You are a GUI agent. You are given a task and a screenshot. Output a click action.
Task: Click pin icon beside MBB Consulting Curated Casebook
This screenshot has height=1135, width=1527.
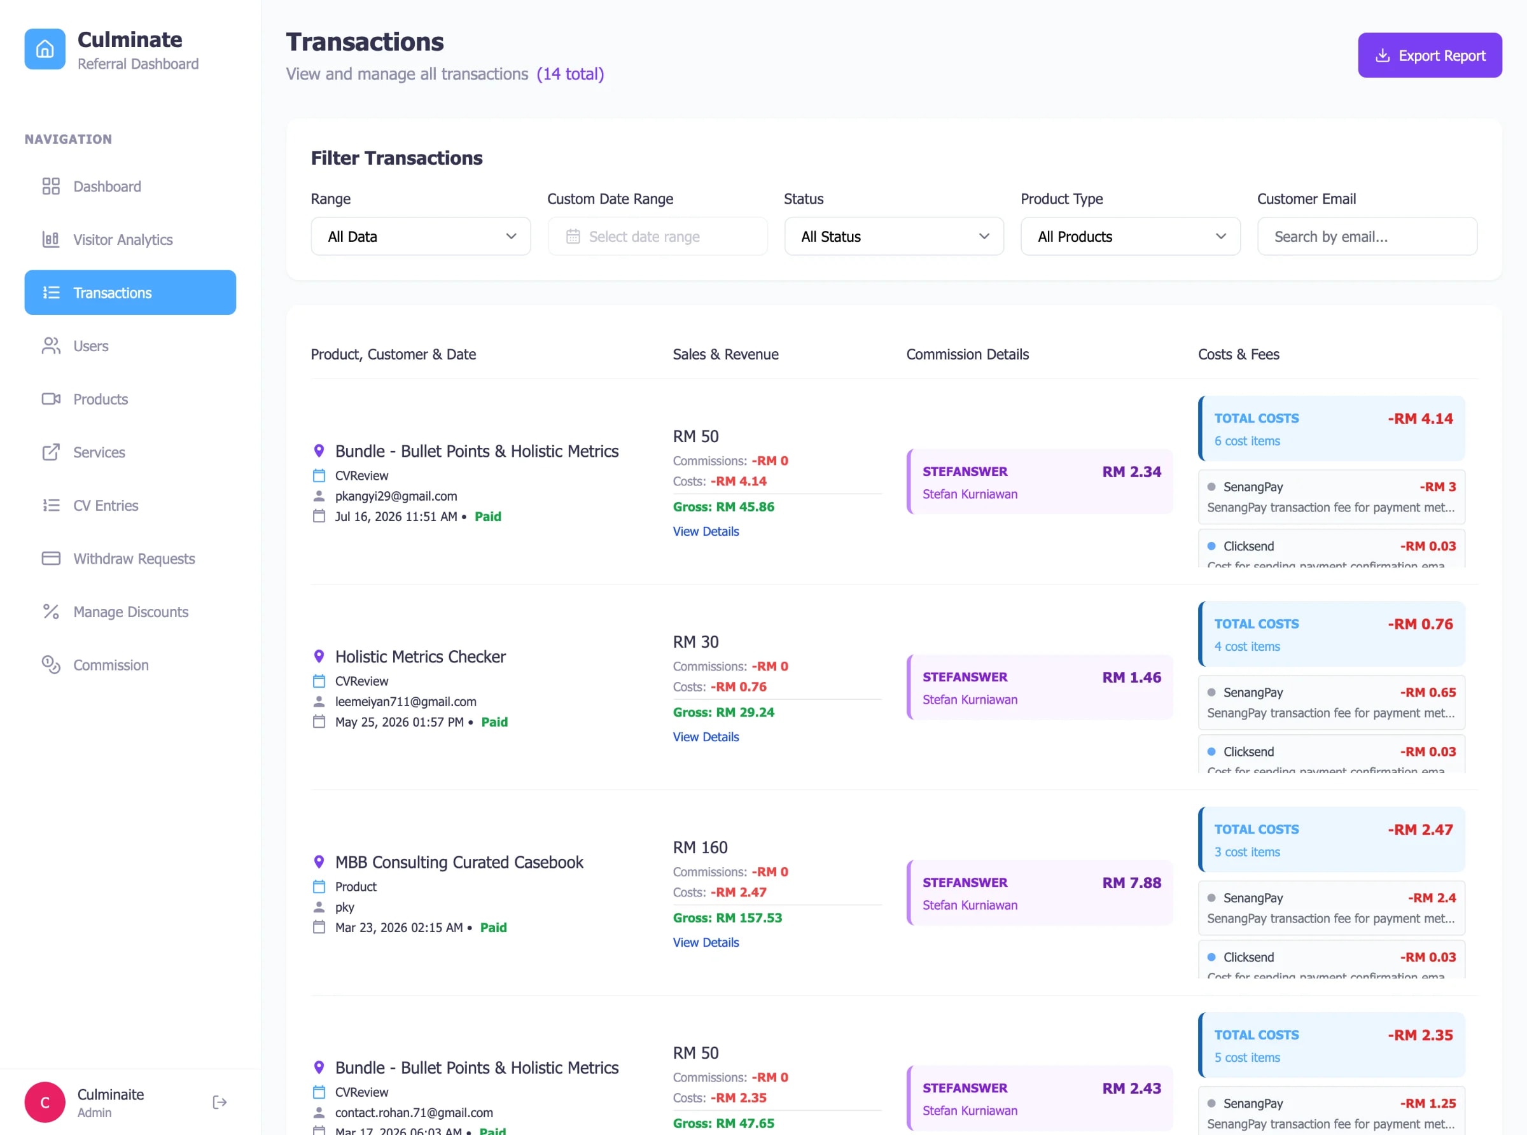click(x=319, y=861)
